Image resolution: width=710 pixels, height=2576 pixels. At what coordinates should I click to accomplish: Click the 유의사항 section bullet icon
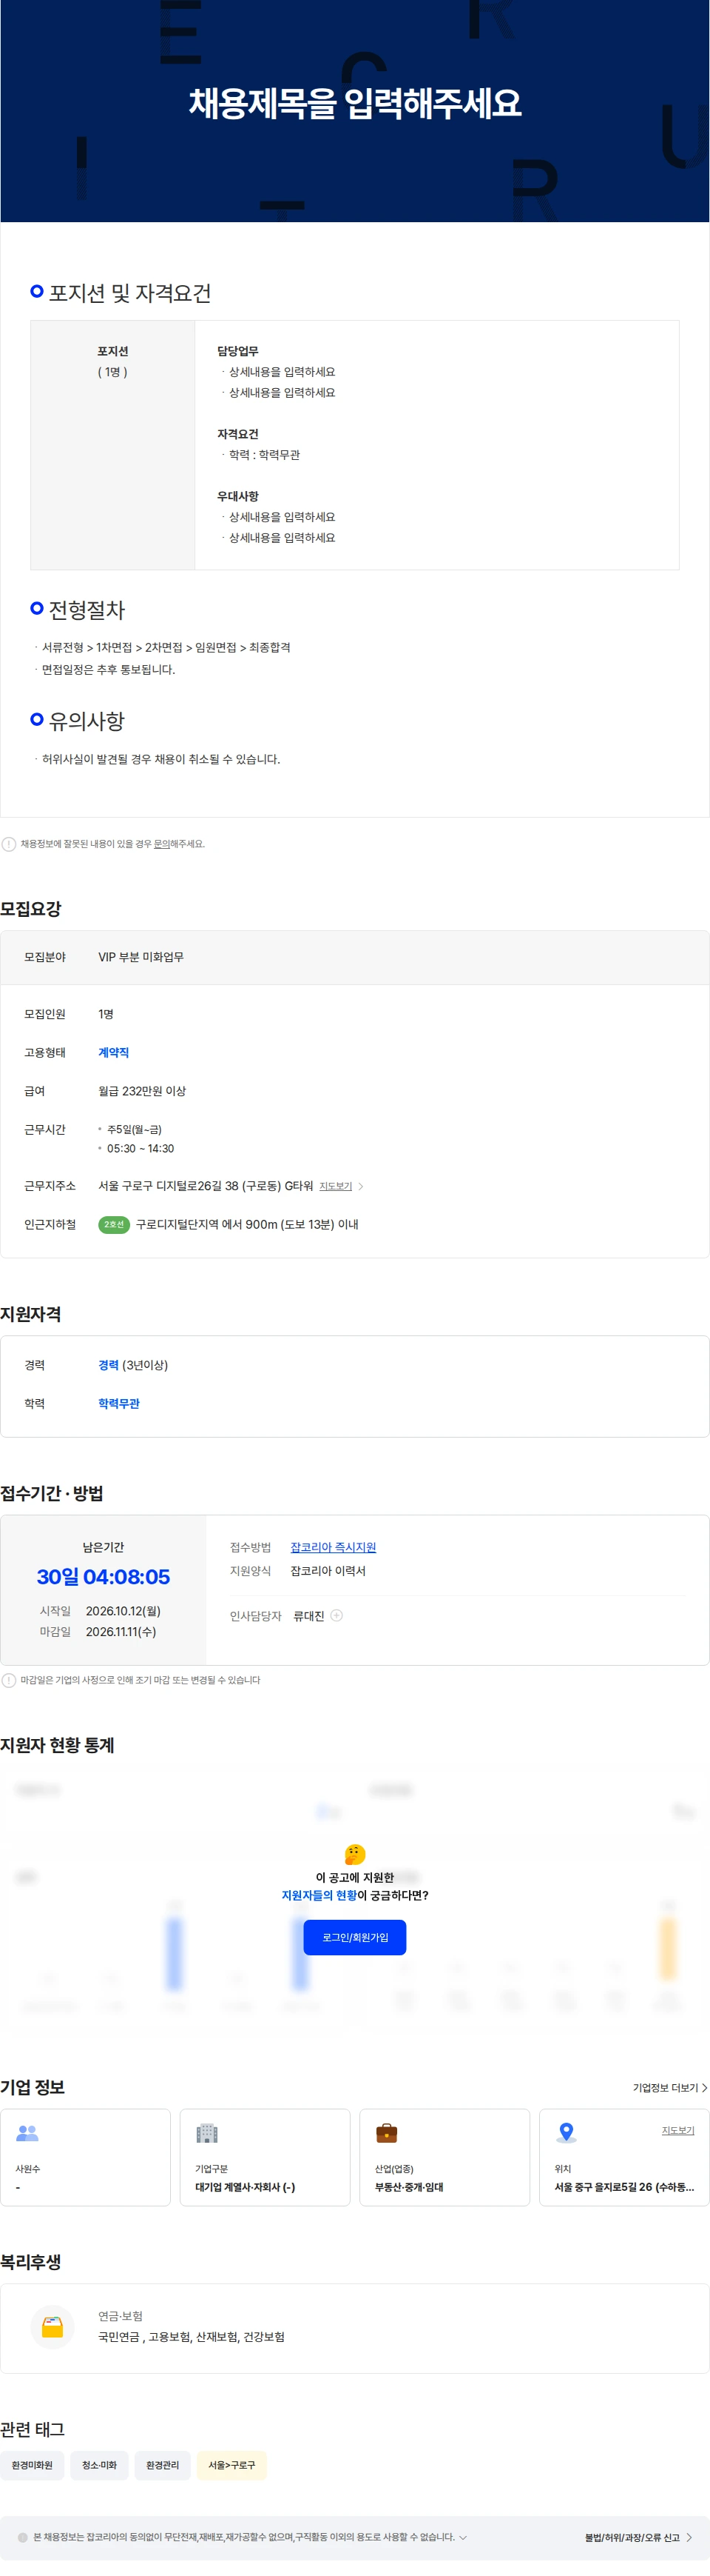[x=37, y=719]
